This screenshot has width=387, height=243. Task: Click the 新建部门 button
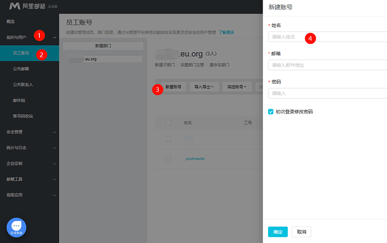pos(103,46)
